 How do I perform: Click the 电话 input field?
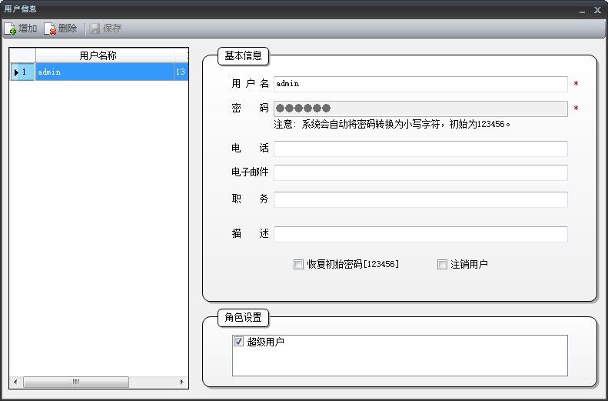coord(420,149)
